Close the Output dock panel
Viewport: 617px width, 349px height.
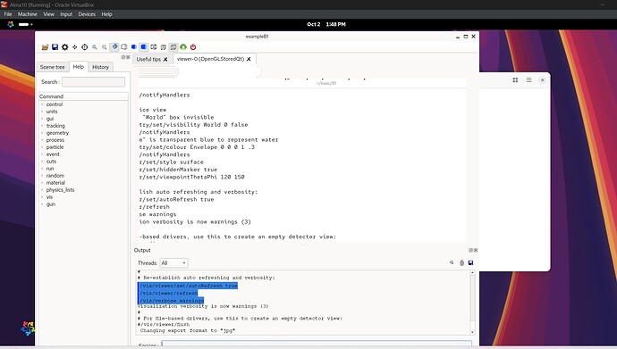476,250
